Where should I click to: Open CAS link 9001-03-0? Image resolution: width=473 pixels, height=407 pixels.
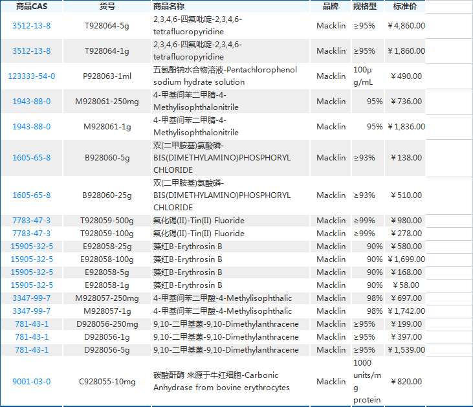[31, 382]
